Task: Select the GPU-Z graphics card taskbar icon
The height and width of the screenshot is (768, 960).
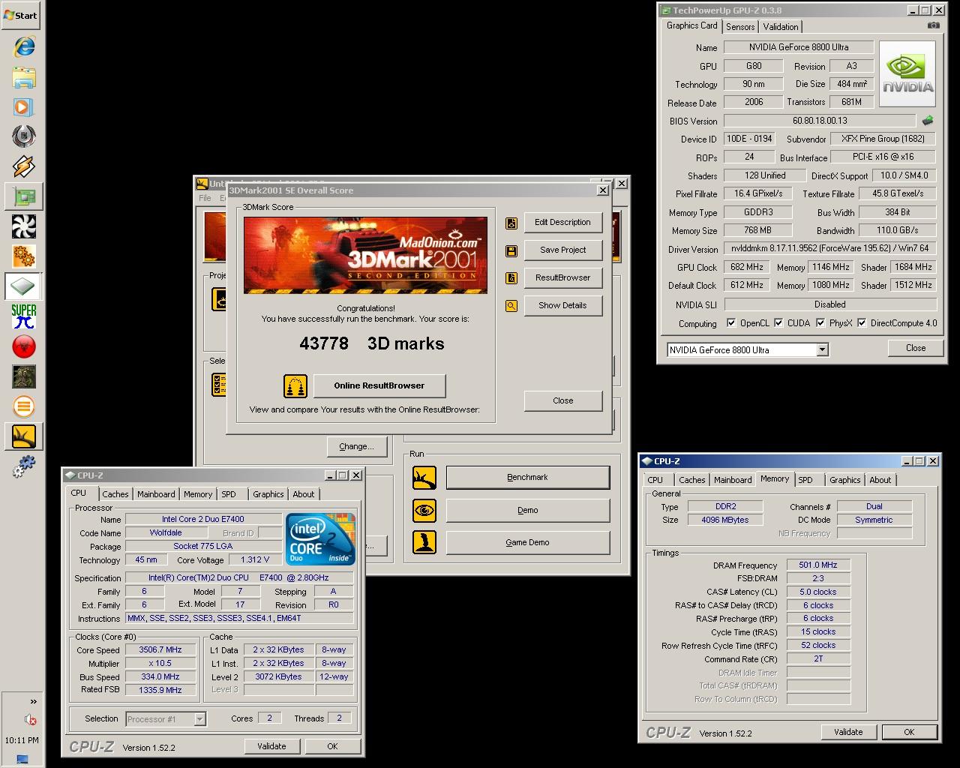Action: coord(23,196)
